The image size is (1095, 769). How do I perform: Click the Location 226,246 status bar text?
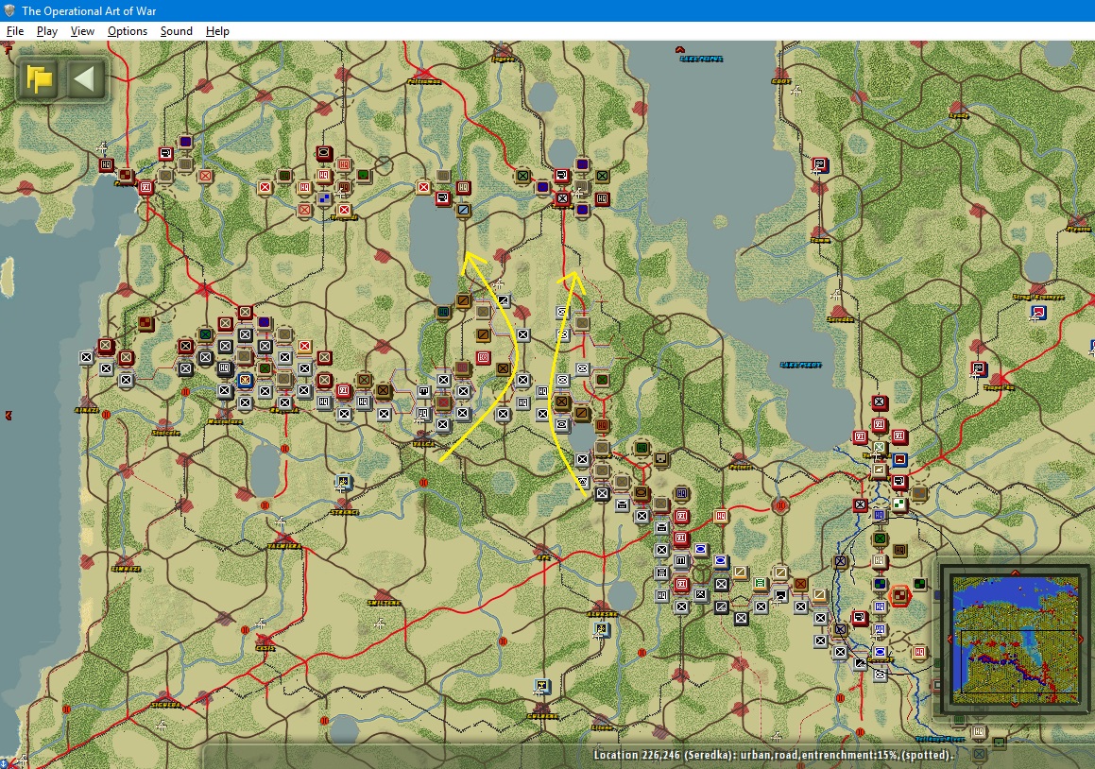pyautogui.click(x=773, y=754)
